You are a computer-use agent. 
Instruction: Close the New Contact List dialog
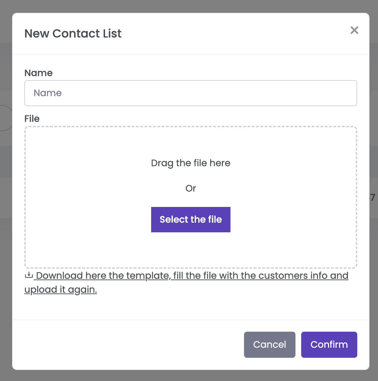[x=354, y=30]
